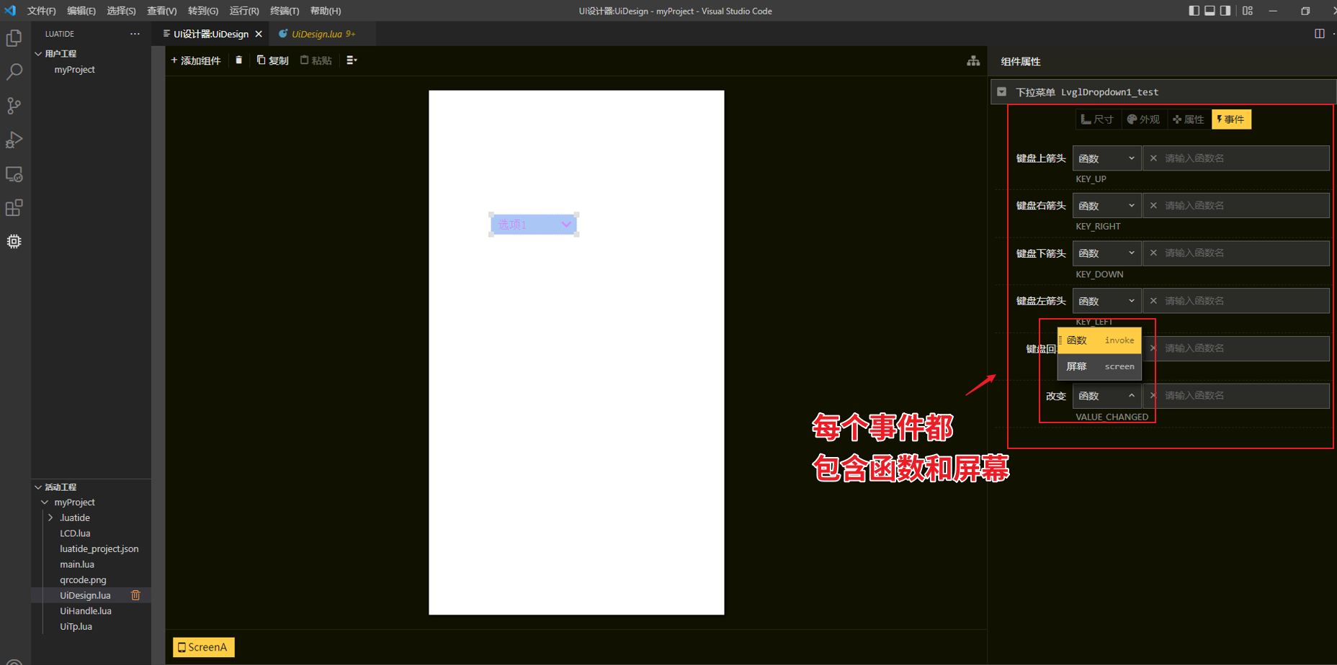Open UiHandle.lua from the file tree
Viewport: 1337px width, 665px height.
click(x=85, y=610)
